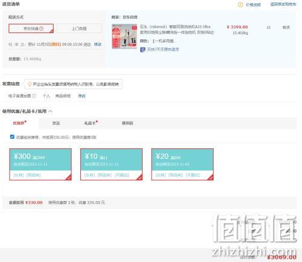
Task: Click 修改 for invoice information
Action: click(x=82, y=96)
